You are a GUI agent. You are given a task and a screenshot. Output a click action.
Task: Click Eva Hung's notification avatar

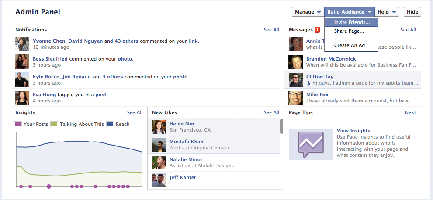pos(22,98)
